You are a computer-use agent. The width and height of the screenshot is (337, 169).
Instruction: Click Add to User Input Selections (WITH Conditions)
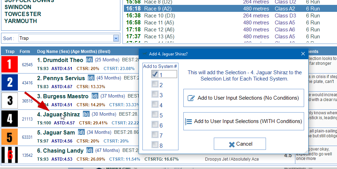(x=244, y=121)
